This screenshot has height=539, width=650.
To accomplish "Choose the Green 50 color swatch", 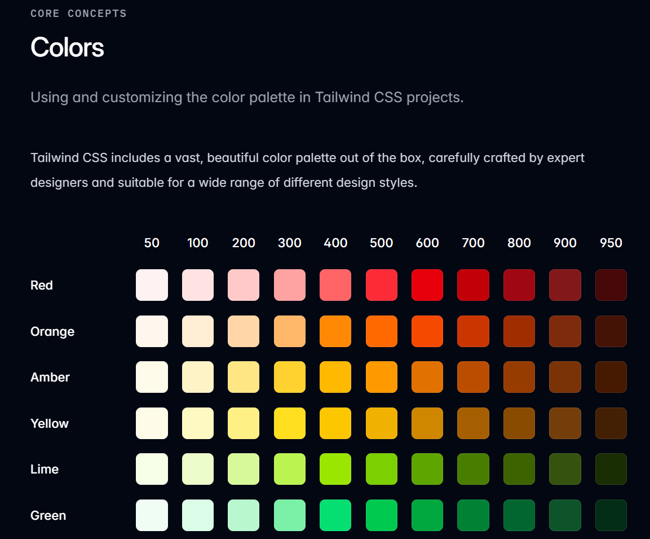I will point(152,515).
